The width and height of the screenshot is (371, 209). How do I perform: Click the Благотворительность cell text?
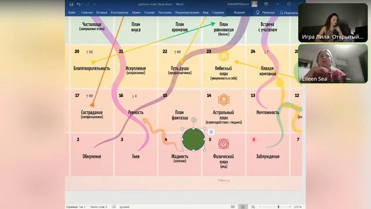pos(92,69)
